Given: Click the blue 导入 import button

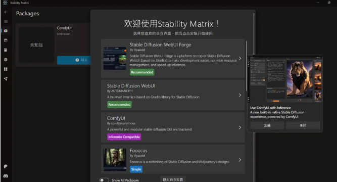Looking at the screenshot, I should point(74,60).
